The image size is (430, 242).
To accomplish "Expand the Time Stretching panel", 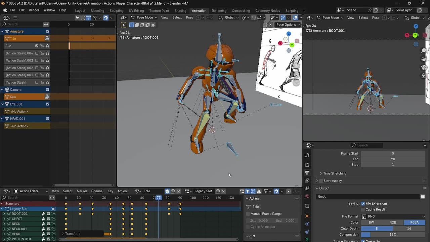I will click(x=334, y=173).
